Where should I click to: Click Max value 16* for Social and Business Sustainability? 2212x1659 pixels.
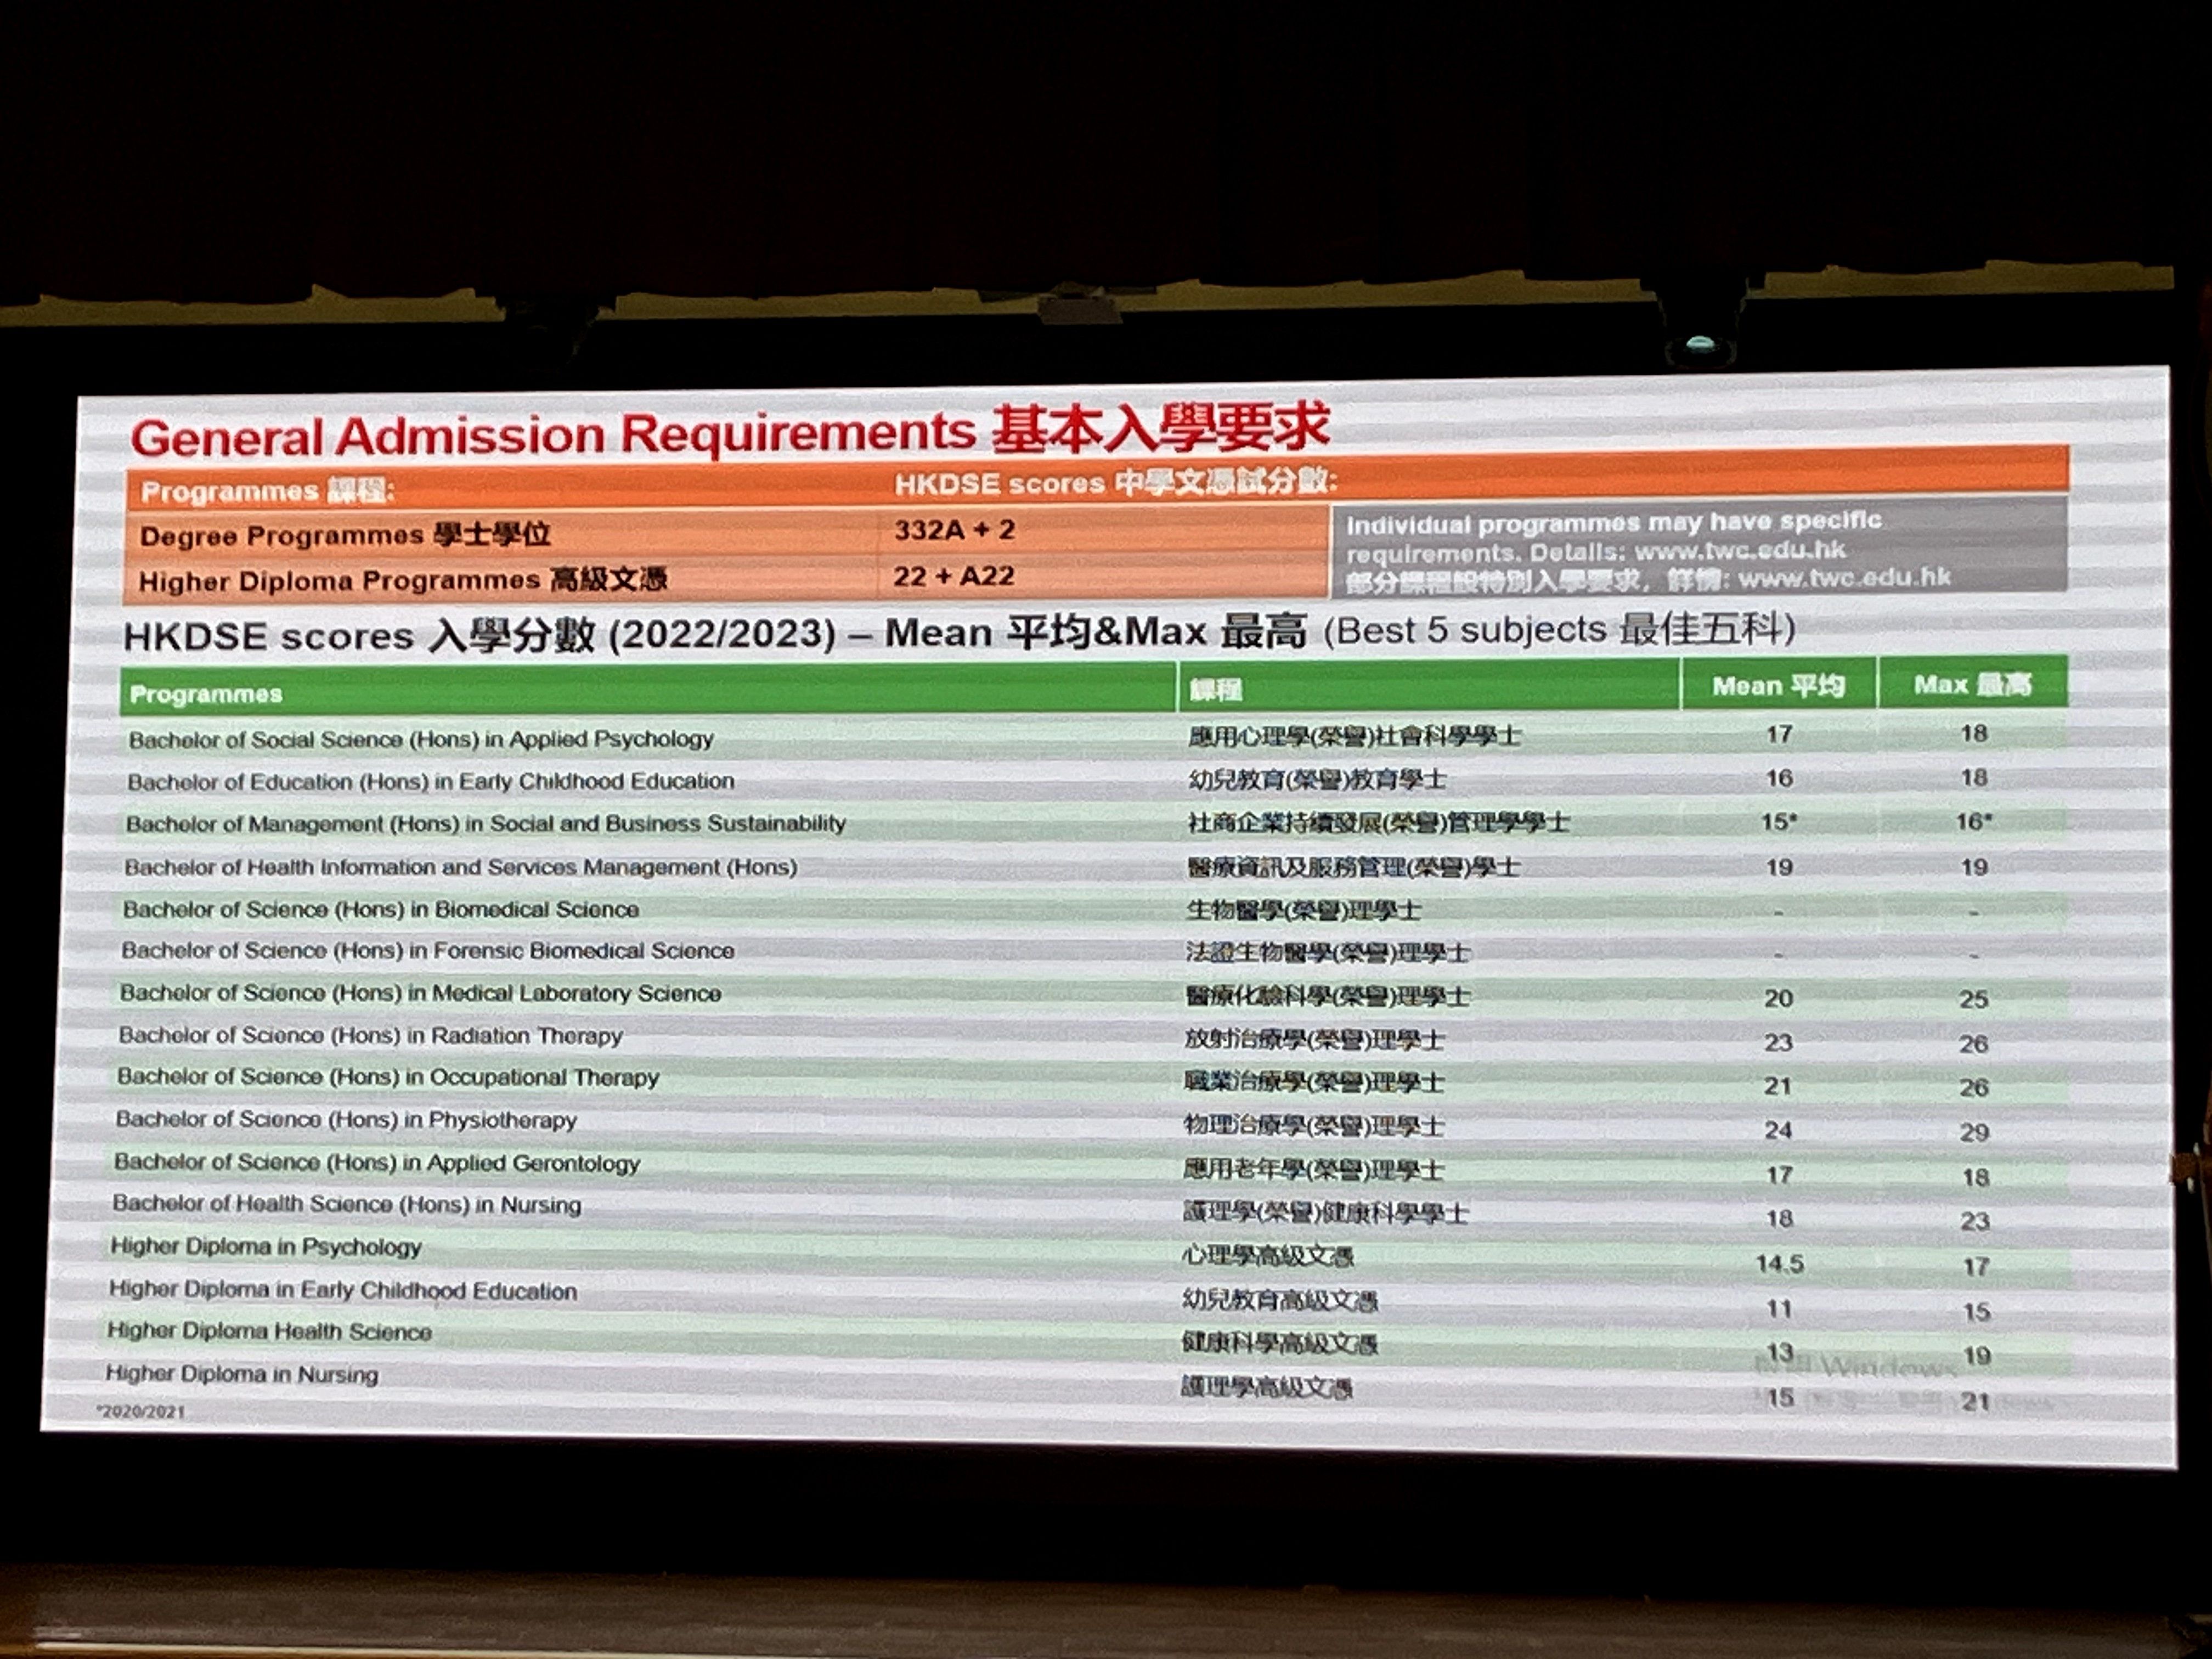click(1974, 822)
